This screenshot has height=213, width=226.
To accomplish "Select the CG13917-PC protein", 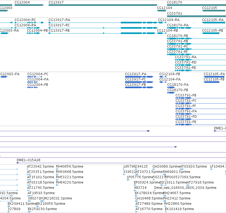I will pos(136,79).
